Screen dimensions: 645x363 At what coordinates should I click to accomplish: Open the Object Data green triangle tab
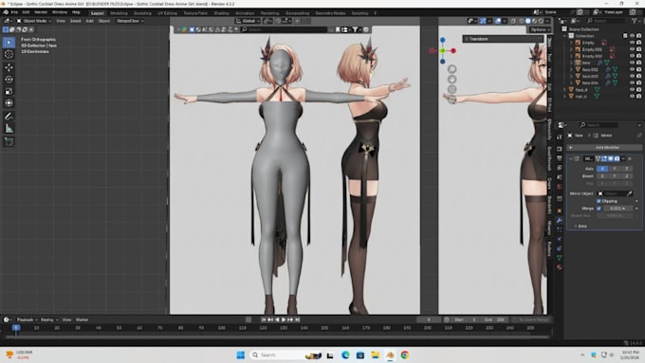(560, 258)
